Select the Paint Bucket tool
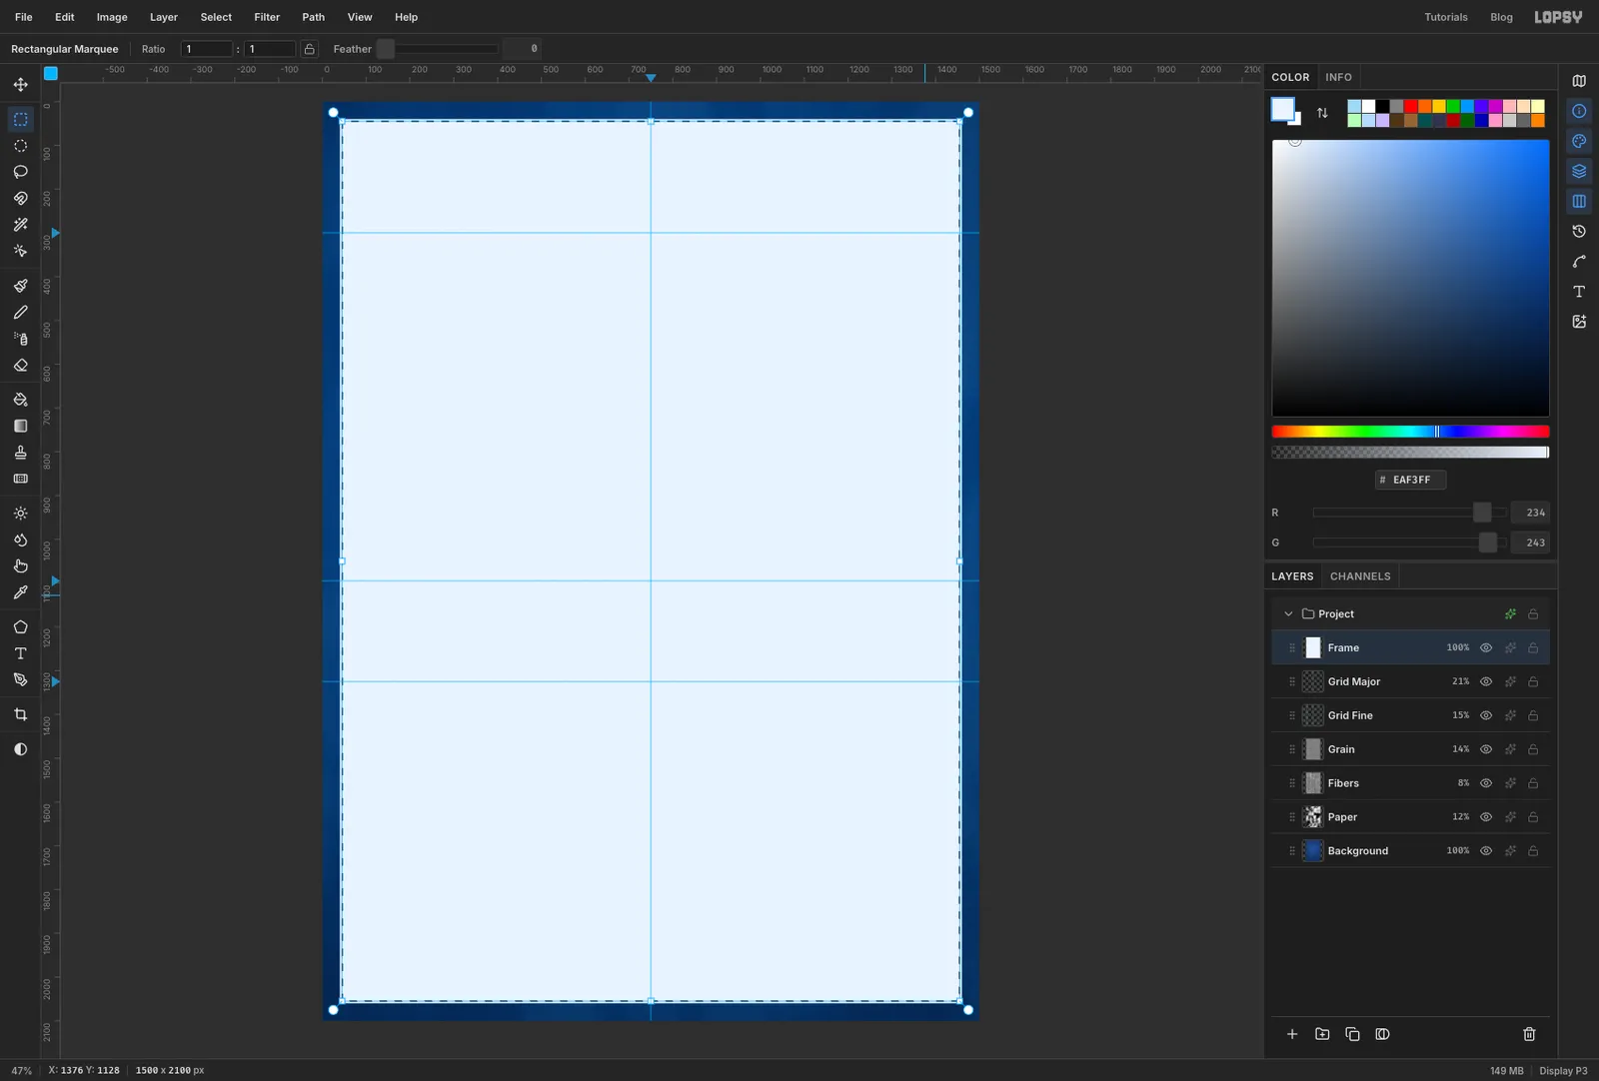Viewport: 1599px width, 1081px height. click(x=20, y=400)
